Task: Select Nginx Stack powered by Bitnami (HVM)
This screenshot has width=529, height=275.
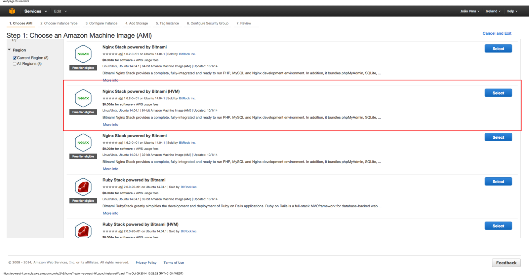Action: coord(498,93)
